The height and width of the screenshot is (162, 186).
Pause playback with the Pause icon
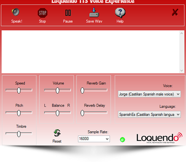pyautogui.click(x=68, y=13)
